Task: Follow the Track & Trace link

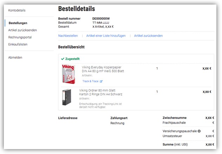Action: [90, 82]
